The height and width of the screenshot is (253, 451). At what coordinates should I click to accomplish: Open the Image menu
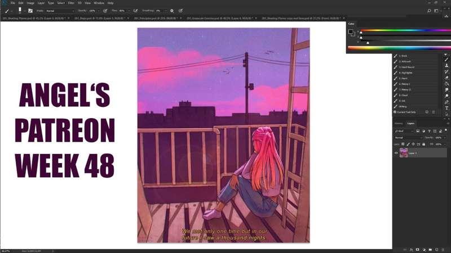click(30, 3)
